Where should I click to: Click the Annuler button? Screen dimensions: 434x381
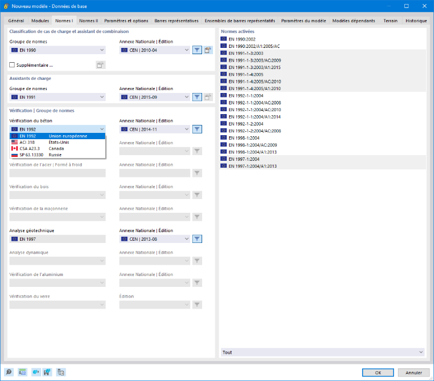point(413,372)
